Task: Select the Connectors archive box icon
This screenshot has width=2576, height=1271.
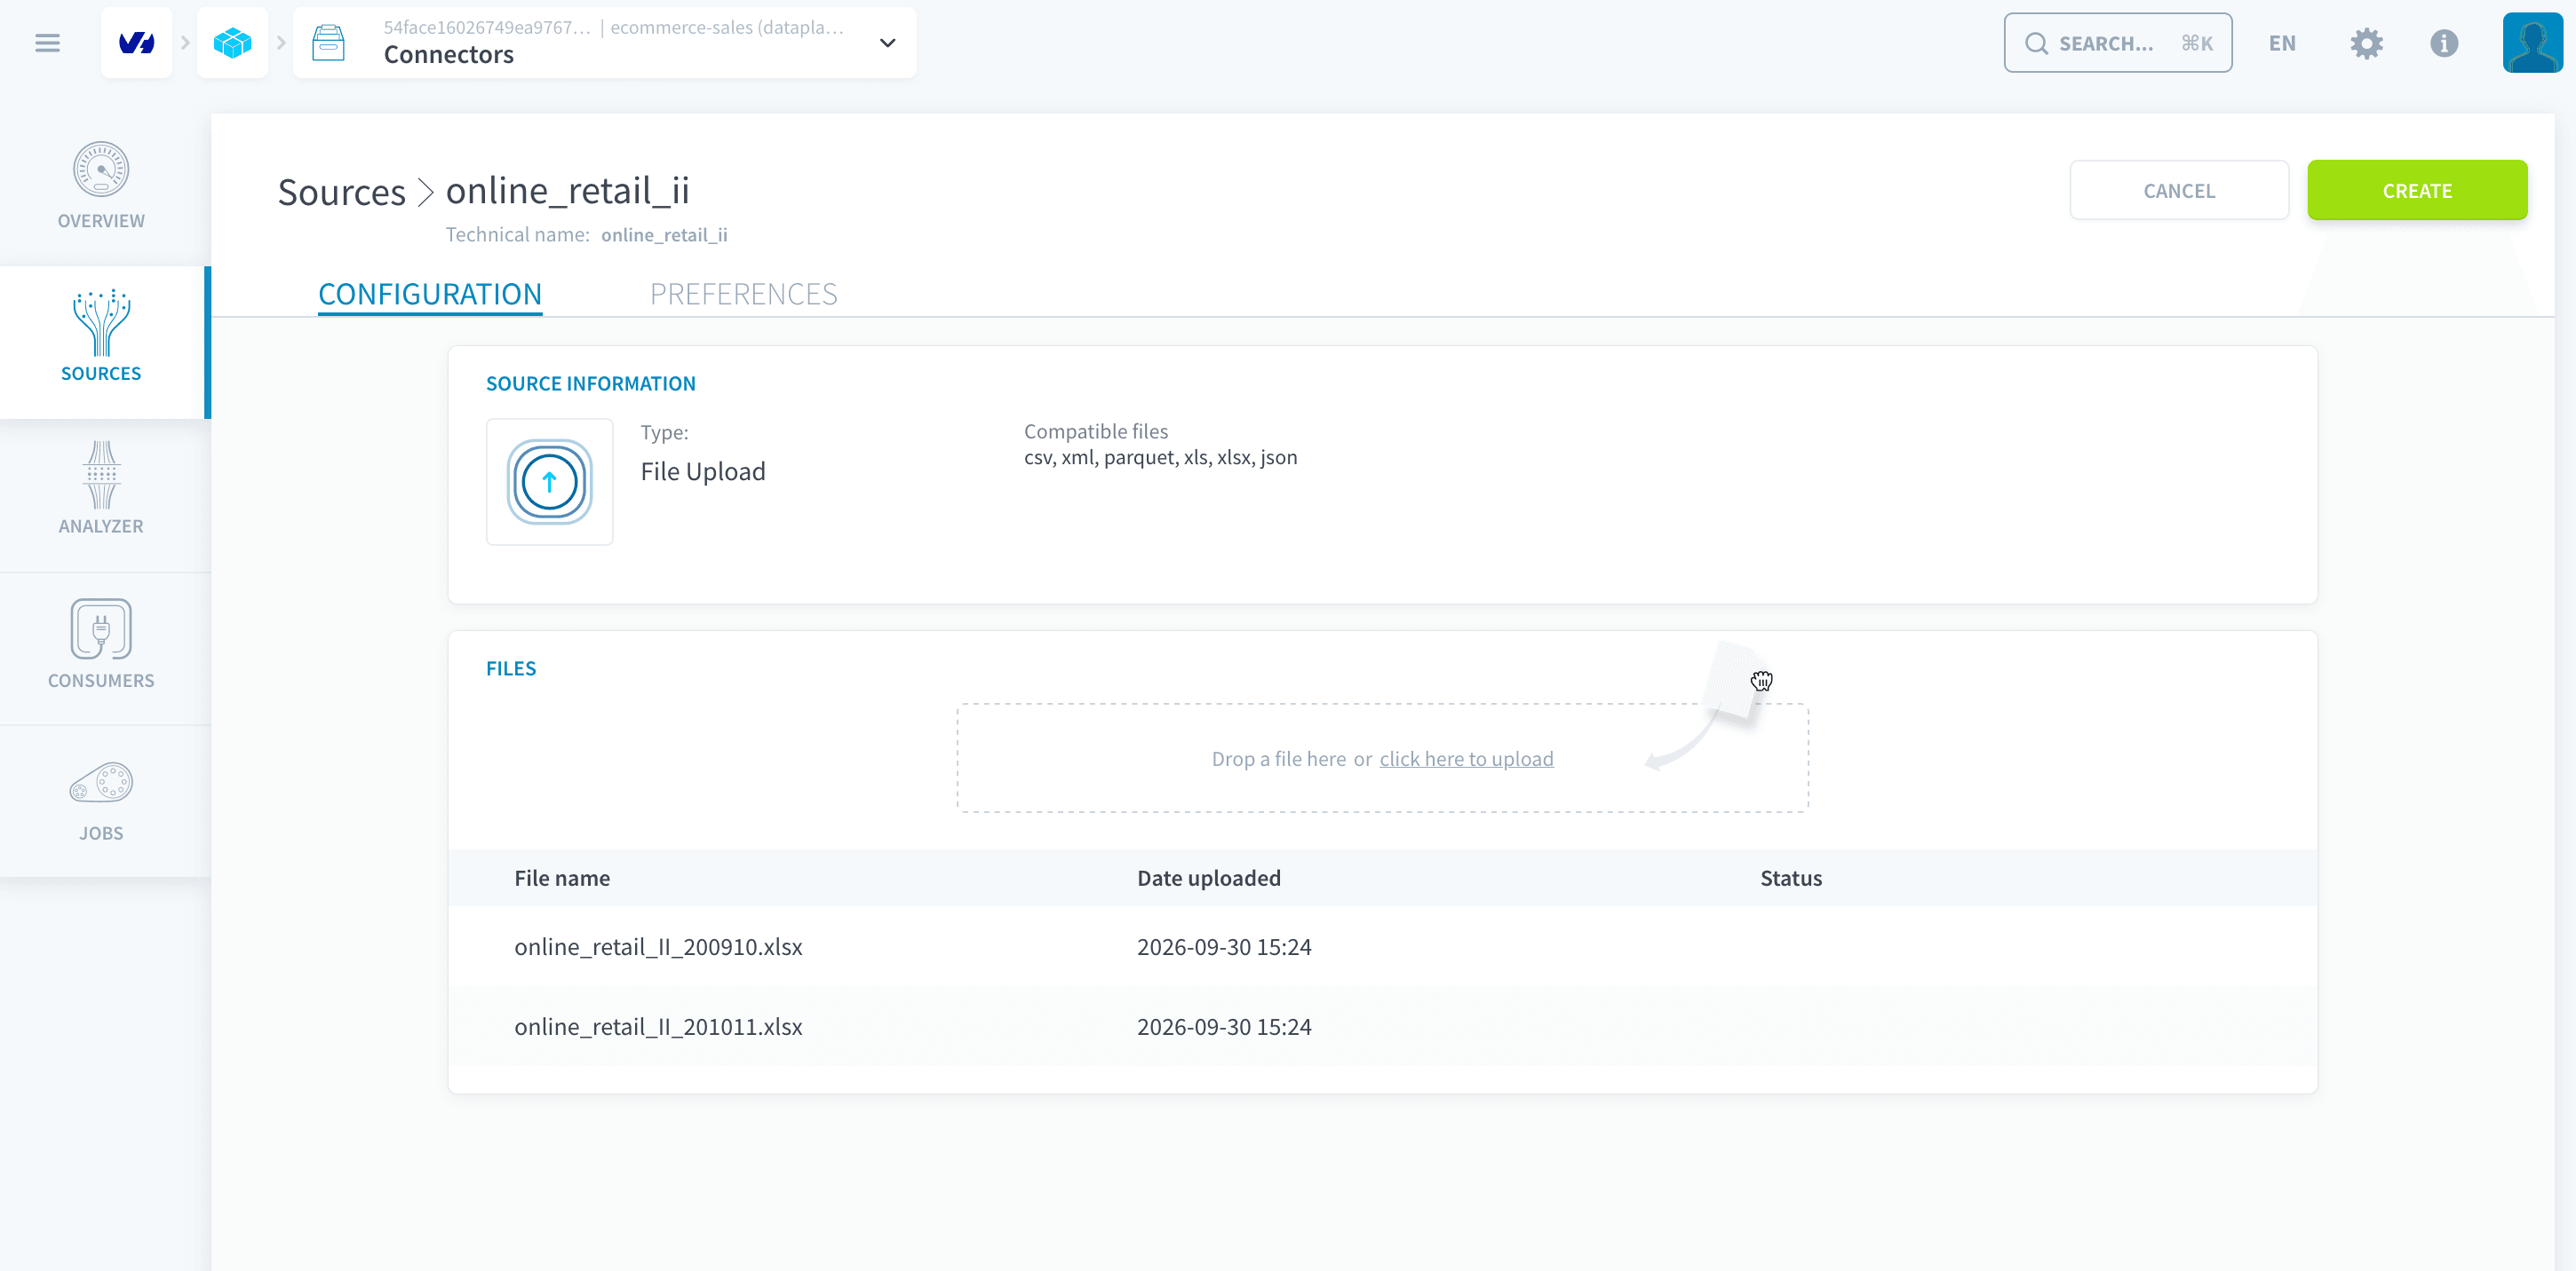Action: (328, 43)
